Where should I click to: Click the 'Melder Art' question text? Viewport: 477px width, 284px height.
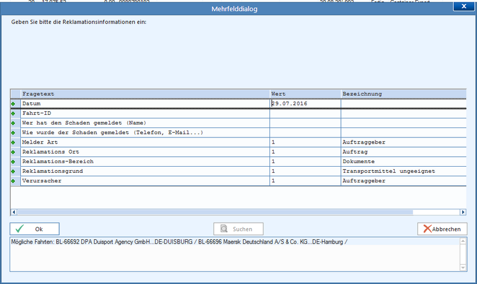click(x=40, y=142)
